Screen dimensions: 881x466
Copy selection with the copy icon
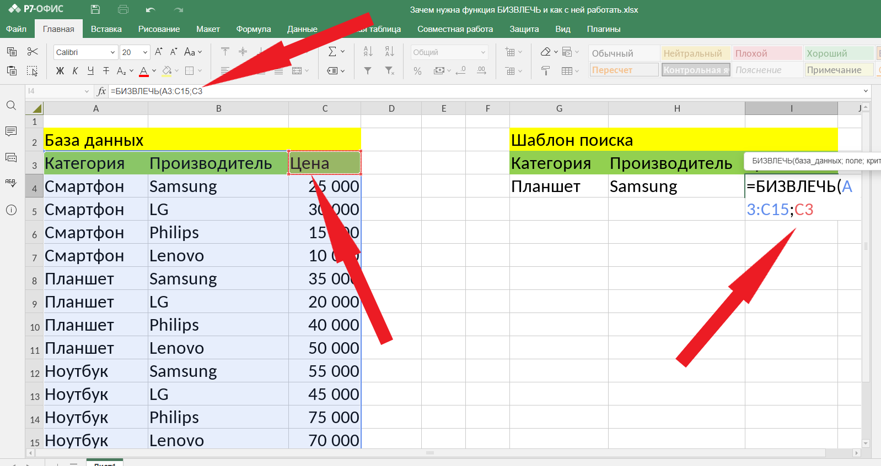tap(12, 52)
